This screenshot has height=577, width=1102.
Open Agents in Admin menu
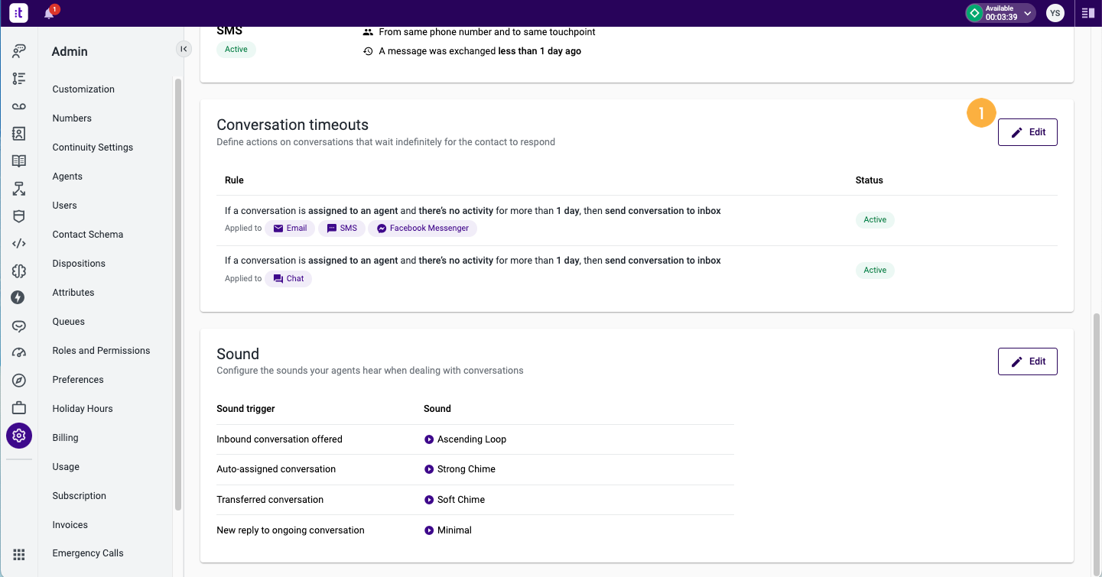tap(67, 177)
